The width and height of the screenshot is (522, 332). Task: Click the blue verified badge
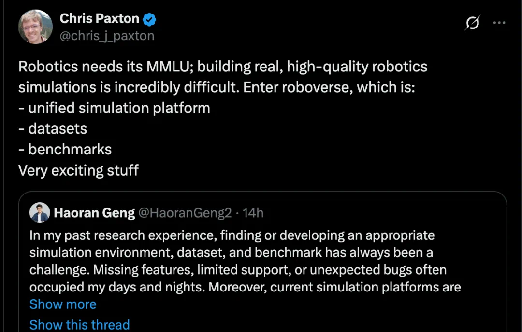click(x=149, y=20)
